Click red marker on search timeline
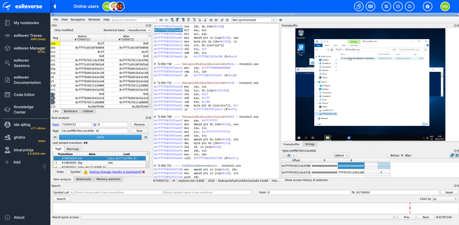This screenshot has width=459, height=225. click(x=410, y=208)
